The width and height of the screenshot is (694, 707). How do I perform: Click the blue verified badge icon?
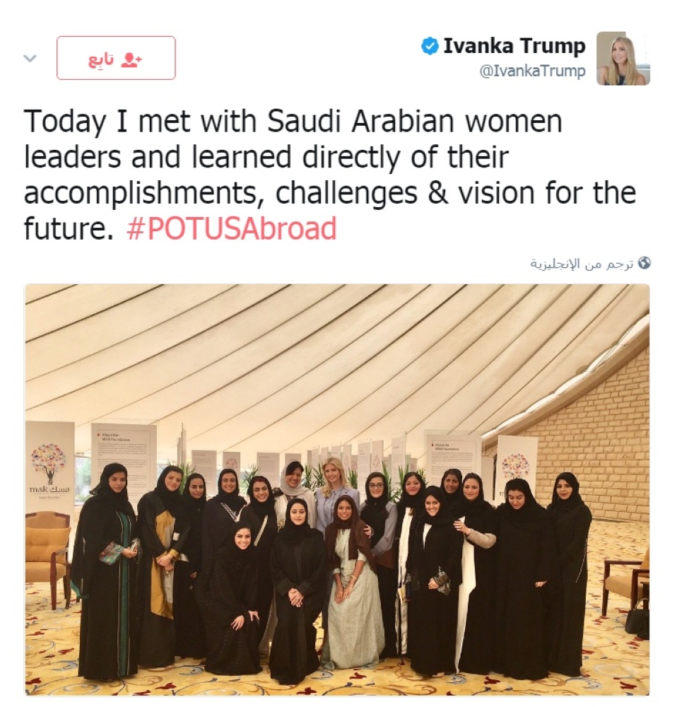[x=430, y=47]
